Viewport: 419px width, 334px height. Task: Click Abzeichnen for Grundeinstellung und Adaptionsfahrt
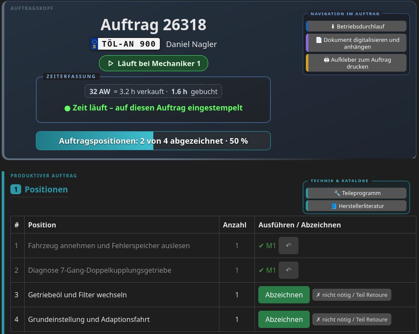284,319
